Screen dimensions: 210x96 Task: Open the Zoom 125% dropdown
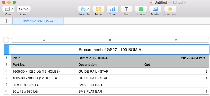coord(23,9)
